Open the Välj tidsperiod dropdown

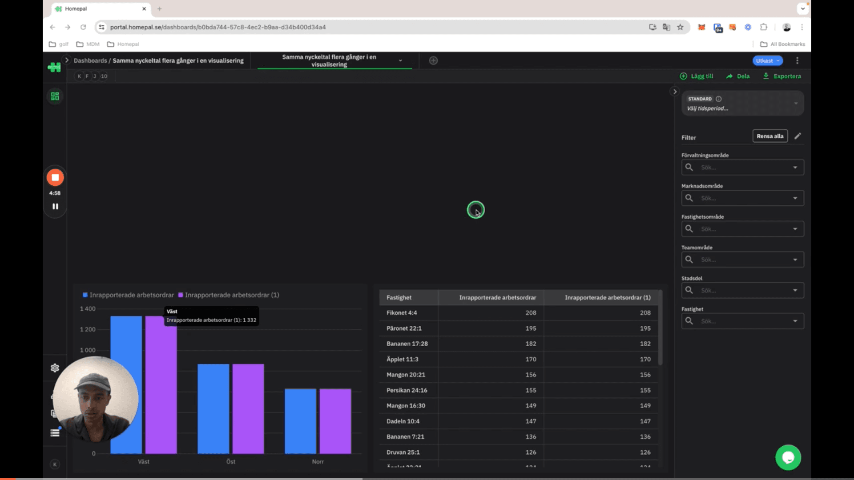coord(742,103)
